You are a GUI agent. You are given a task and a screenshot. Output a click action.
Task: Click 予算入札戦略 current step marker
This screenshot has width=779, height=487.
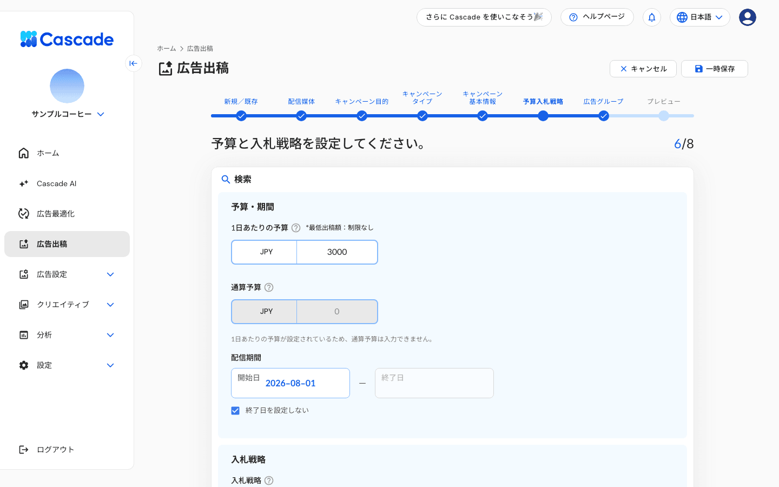pos(543,116)
